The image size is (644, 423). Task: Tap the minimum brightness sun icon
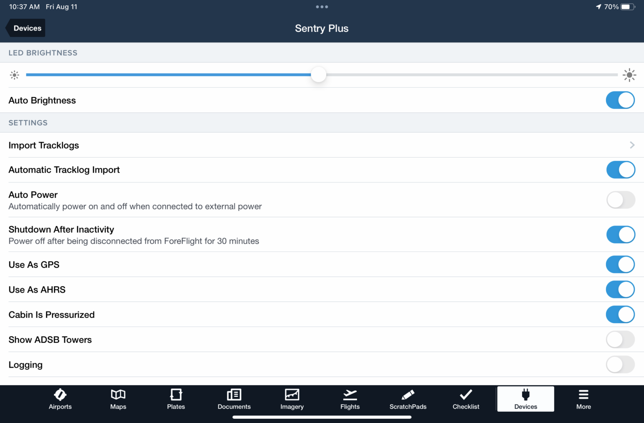pyautogui.click(x=14, y=75)
